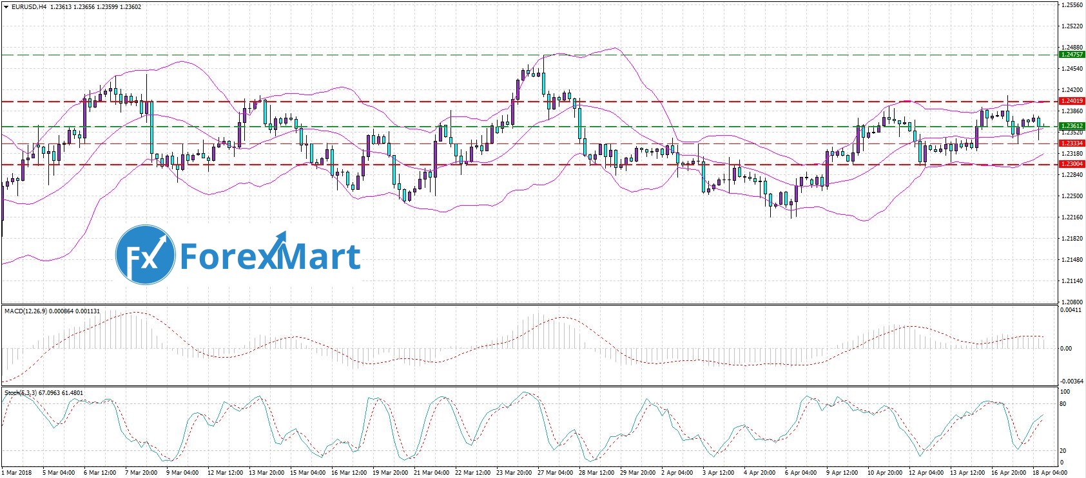Click the 4 Apr 20:00 time label
This screenshot has height=478, width=1086.
[x=759, y=473]
